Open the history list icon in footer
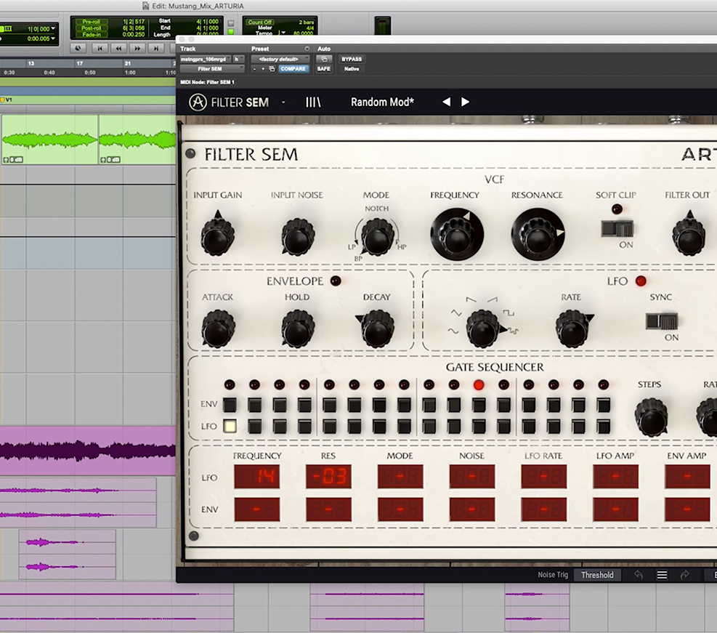 click(x=662, y=575)
